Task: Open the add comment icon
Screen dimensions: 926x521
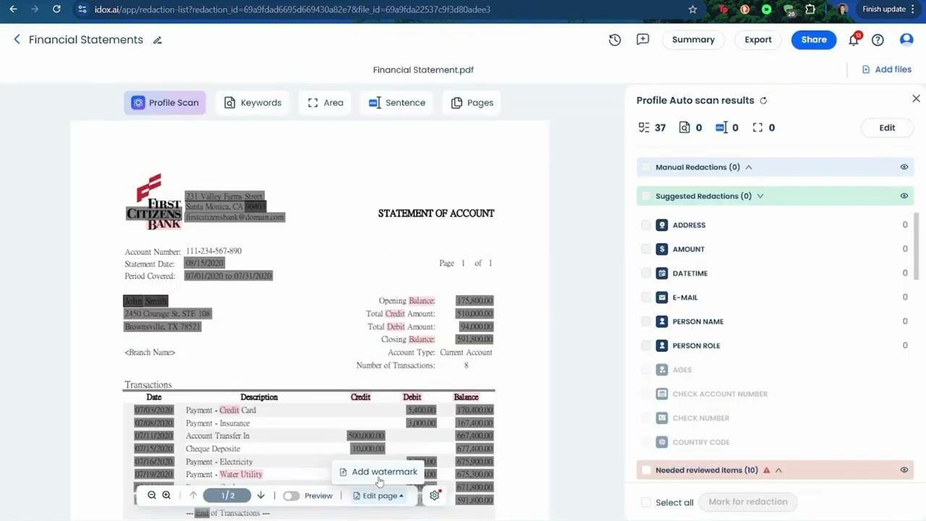Action: [x=642, y=40]
